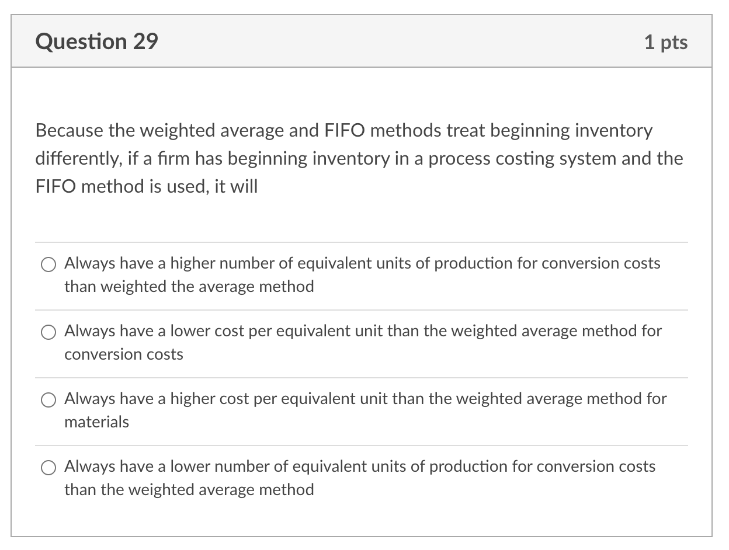Select the first answer option radio button

coord(49,264)
